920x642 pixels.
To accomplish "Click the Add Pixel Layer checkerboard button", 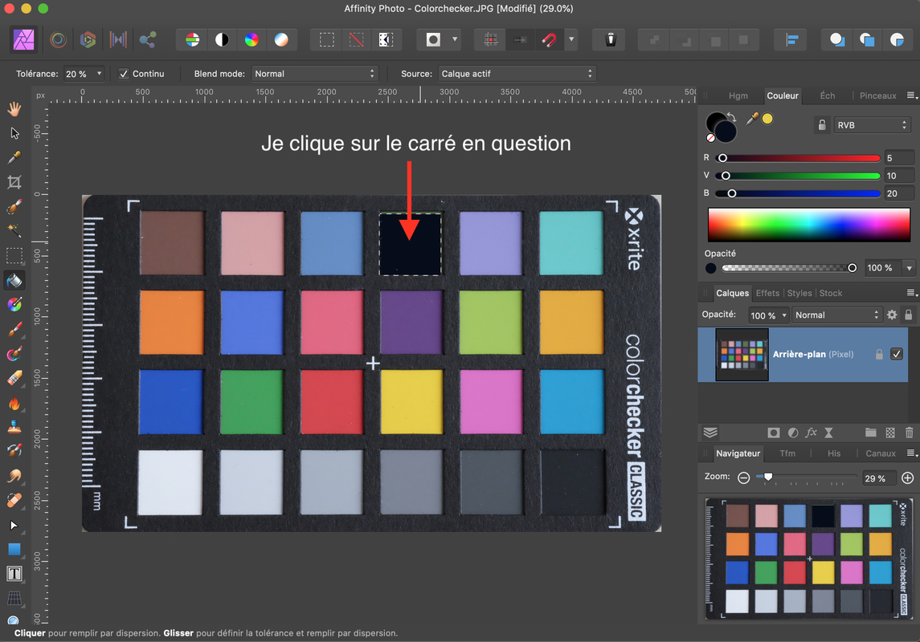I will (x=890, y=433).
